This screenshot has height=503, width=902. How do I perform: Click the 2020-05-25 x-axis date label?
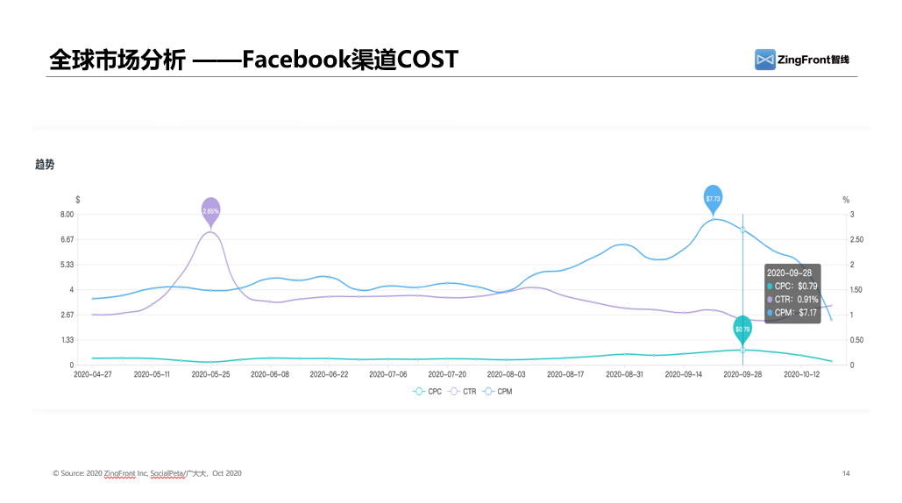point(210,374)
